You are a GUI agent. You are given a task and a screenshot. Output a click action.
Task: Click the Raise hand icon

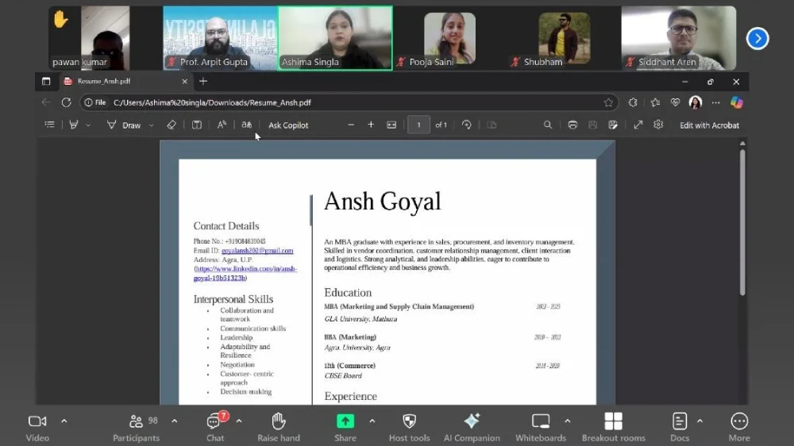279,421
